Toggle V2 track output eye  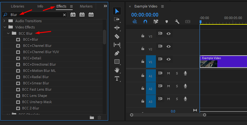pos(168,46)
